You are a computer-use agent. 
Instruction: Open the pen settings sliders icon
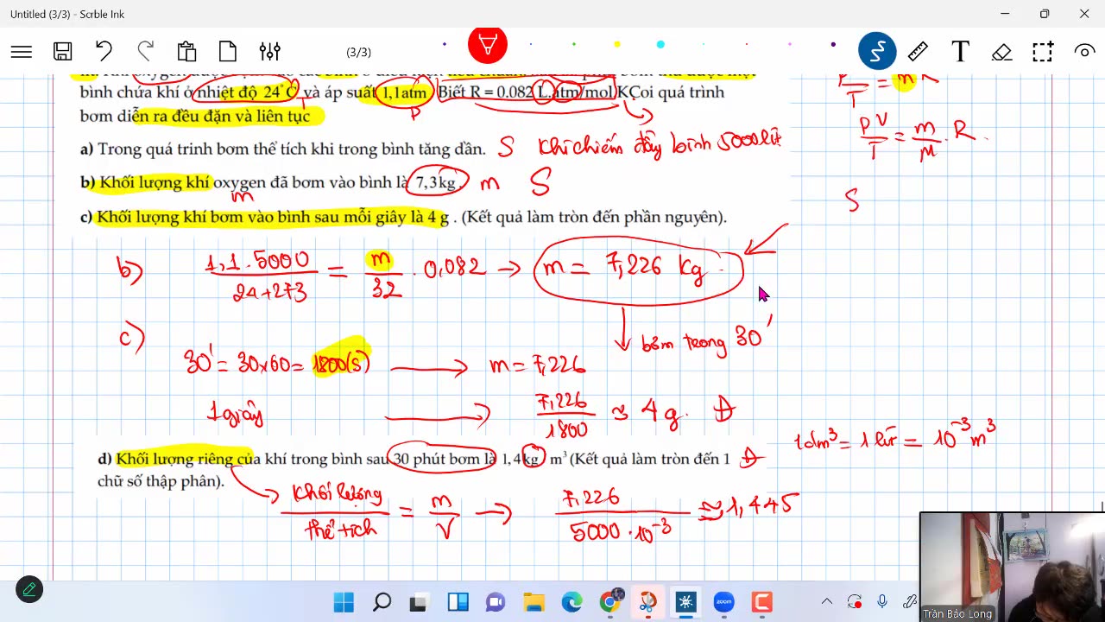269,52
